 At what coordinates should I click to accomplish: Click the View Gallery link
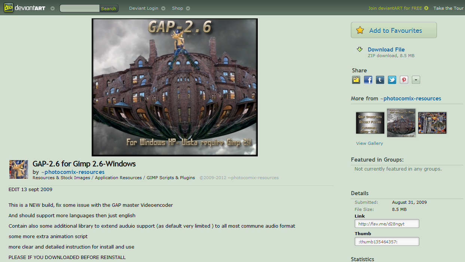click(370, 143)
